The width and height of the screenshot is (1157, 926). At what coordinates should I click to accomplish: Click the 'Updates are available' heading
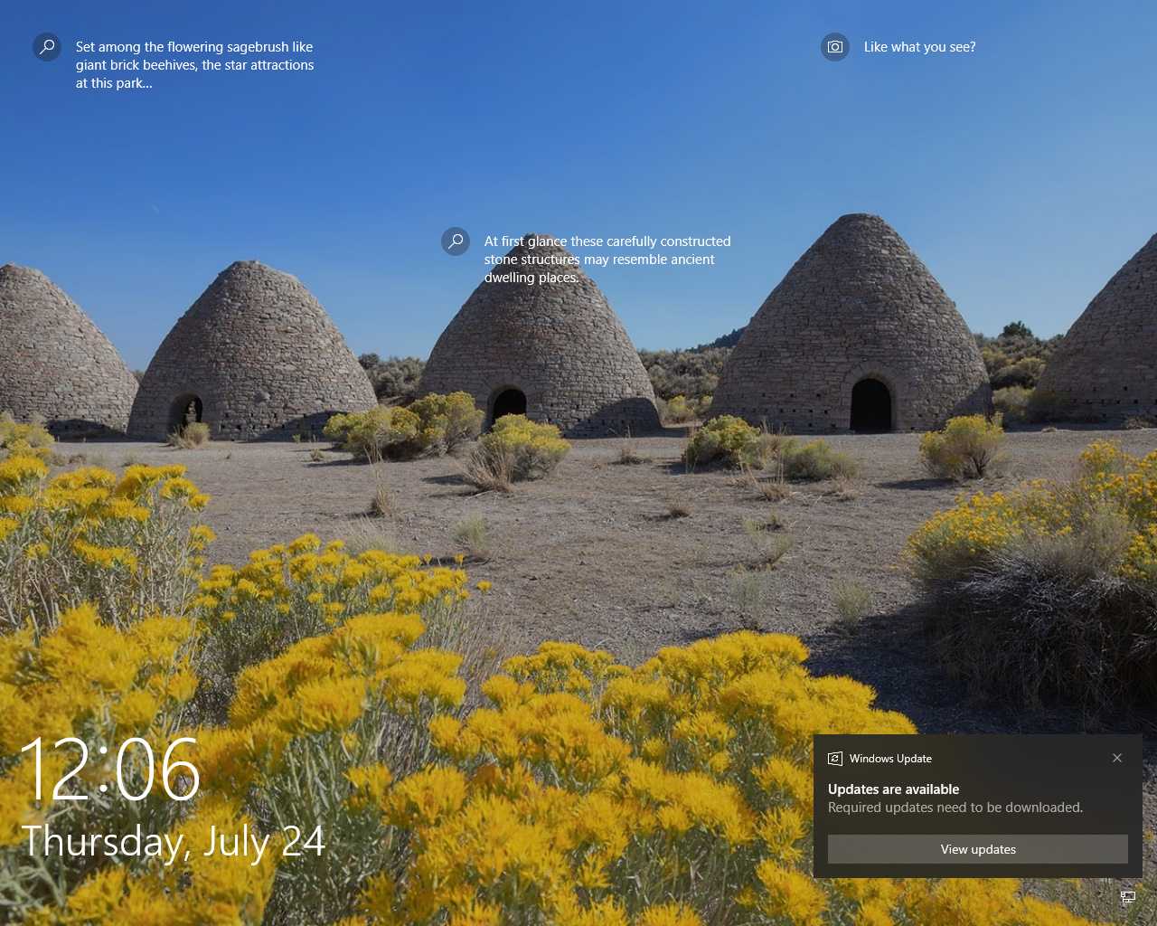893,789
